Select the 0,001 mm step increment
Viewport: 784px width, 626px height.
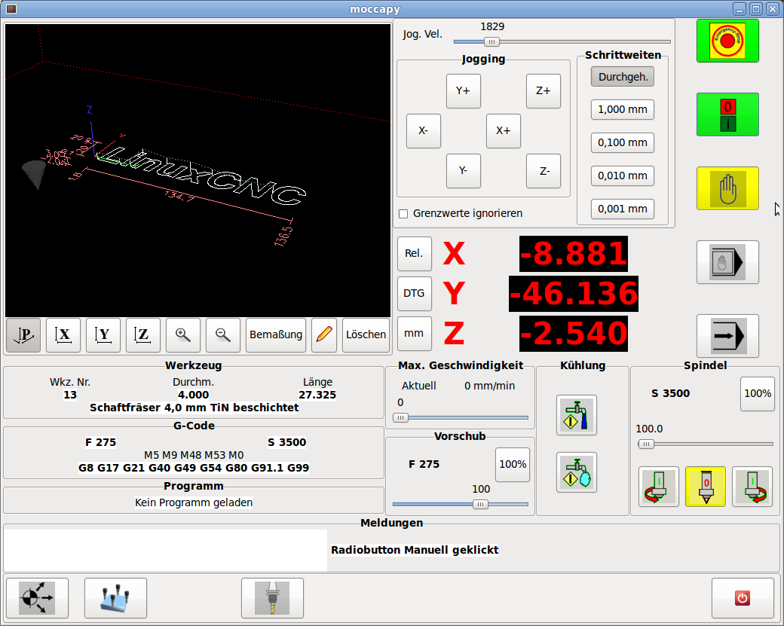(623, 209)
